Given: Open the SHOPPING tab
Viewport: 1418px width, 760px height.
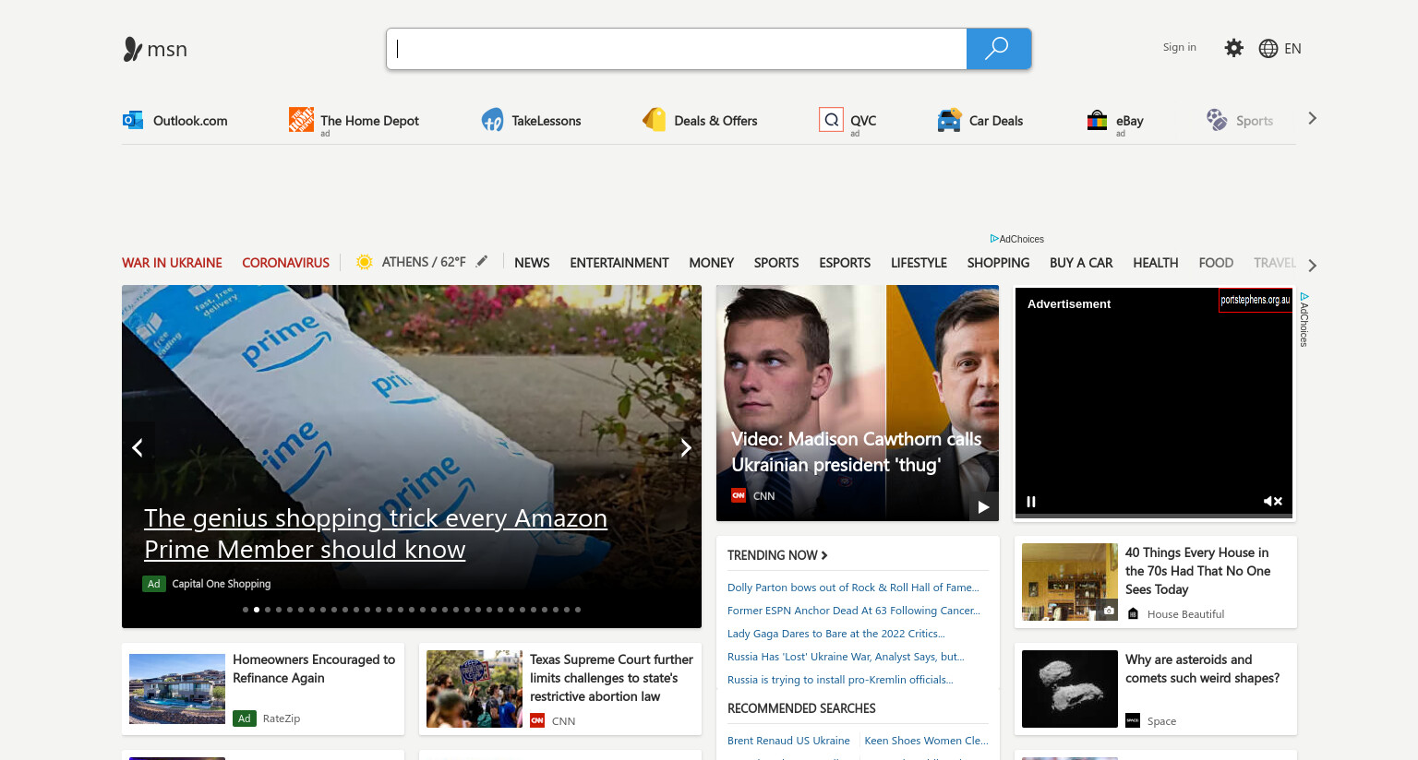Looking at the screenshot, I should tap(998, 263).
